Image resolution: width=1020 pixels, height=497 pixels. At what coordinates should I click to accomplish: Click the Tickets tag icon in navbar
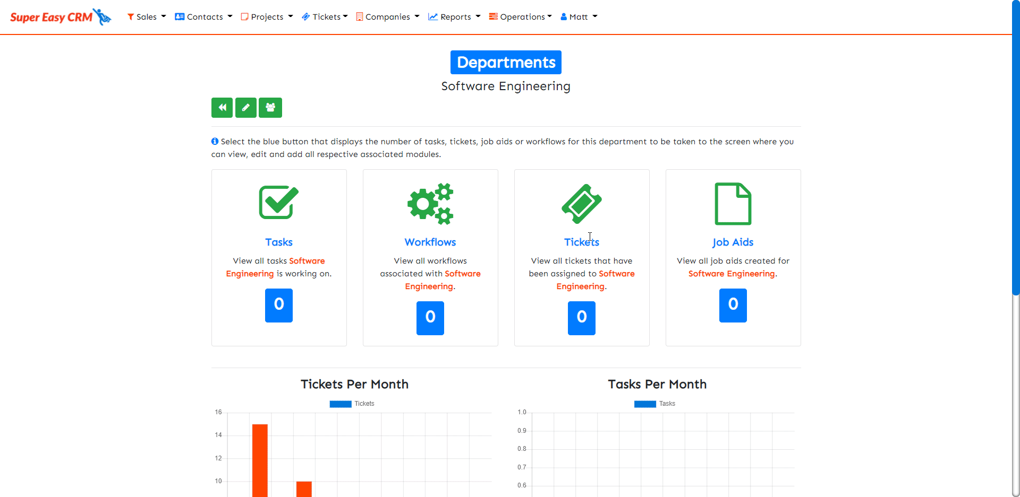tap(306, 17)
